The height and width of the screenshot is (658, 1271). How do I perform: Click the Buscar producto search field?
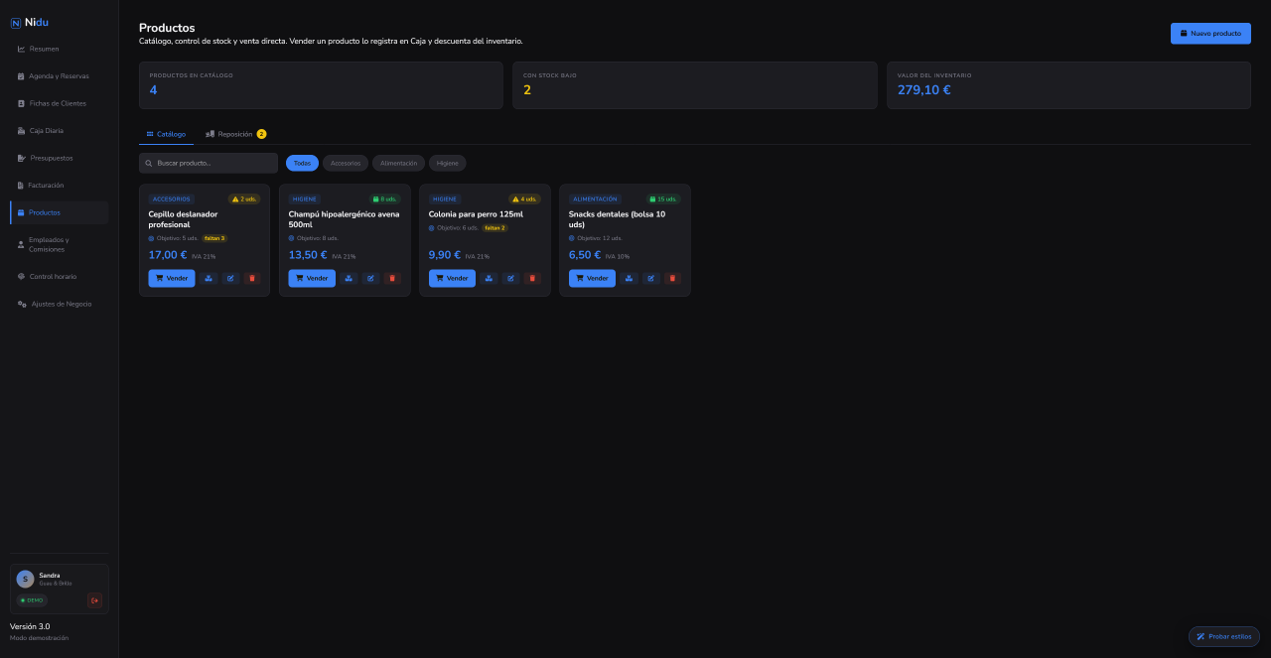click(209, 163)
